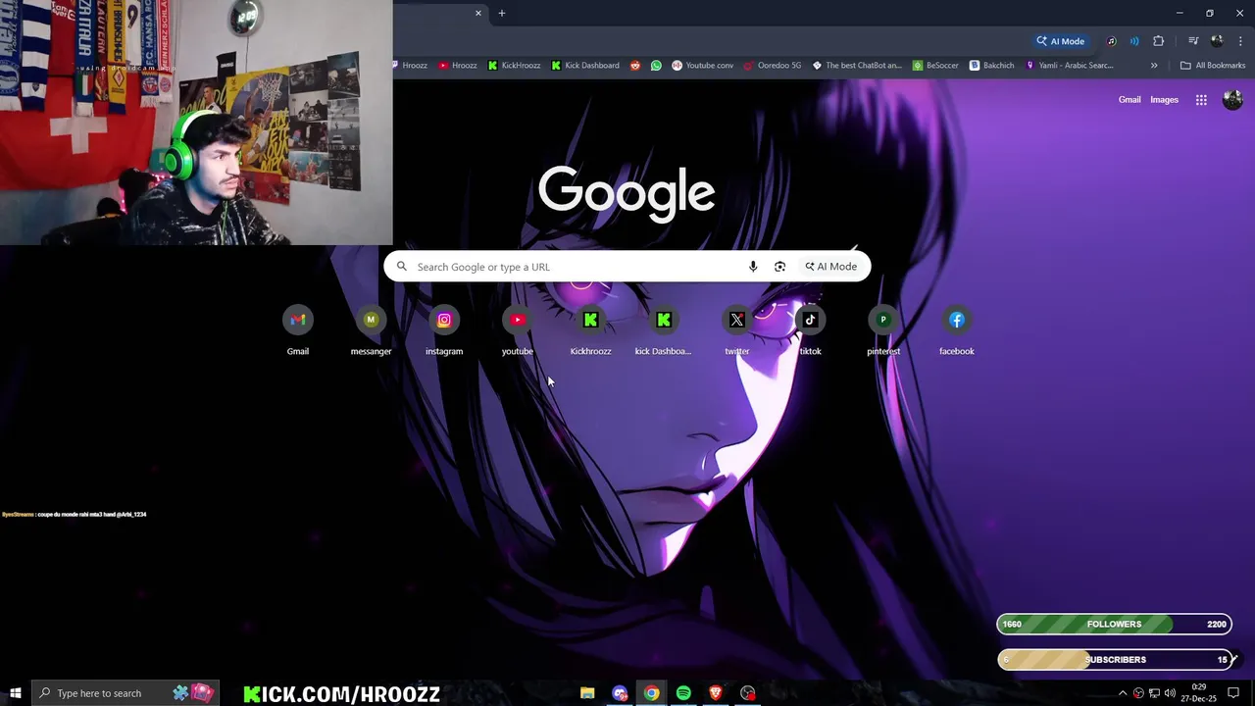
Task: Click the AI Mode chip in the toolbar
Action: 1061,41
